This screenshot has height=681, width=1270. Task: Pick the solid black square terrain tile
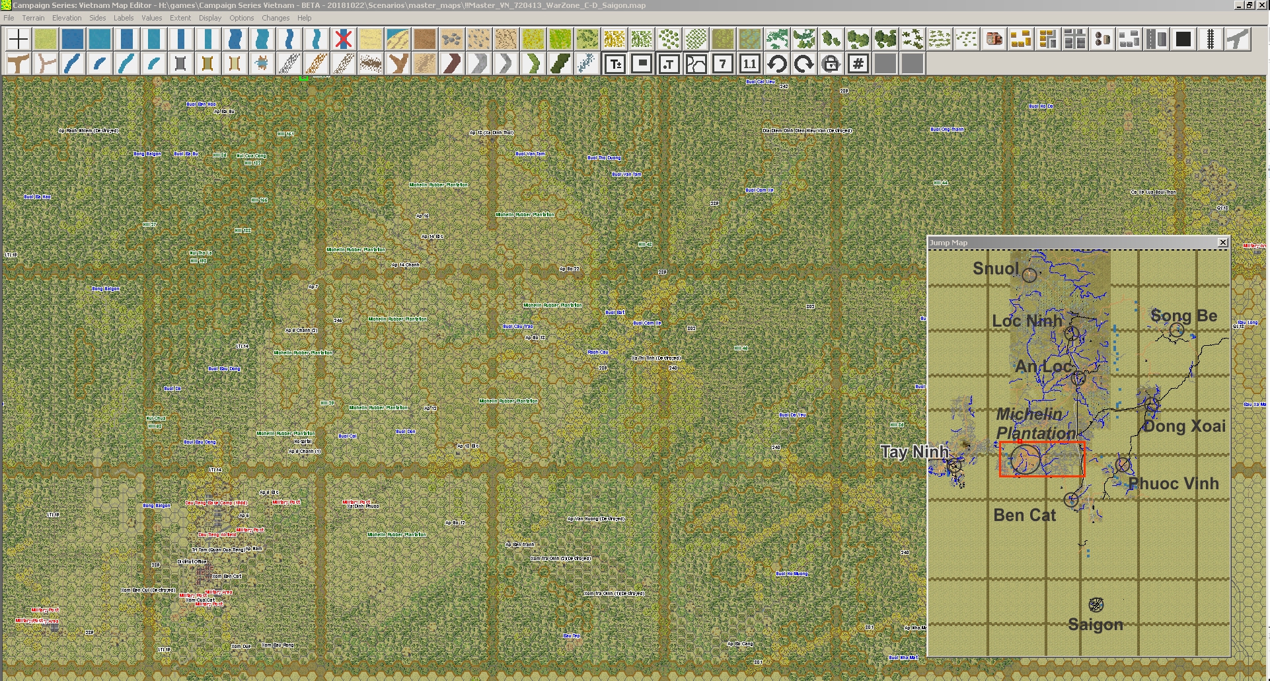[1183, 39]
